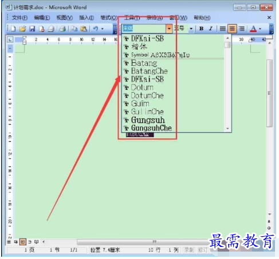Click font list scroll down arrow
Screen dimensions: 279x259
(227, 129)
